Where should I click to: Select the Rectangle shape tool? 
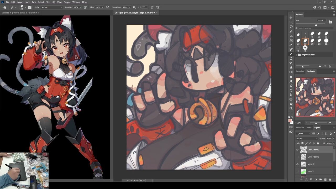(291, 99)
